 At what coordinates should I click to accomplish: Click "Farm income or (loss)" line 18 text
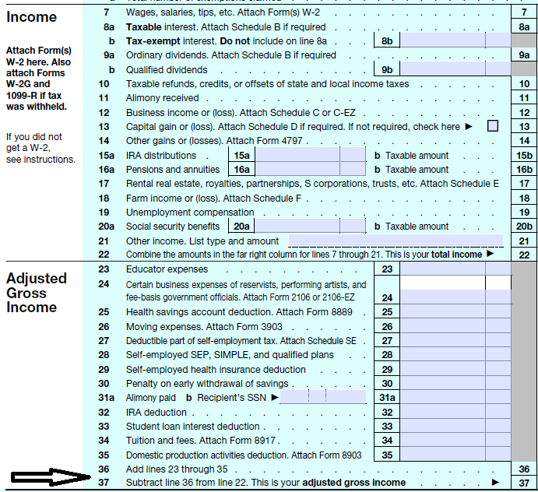click(213, 199)
